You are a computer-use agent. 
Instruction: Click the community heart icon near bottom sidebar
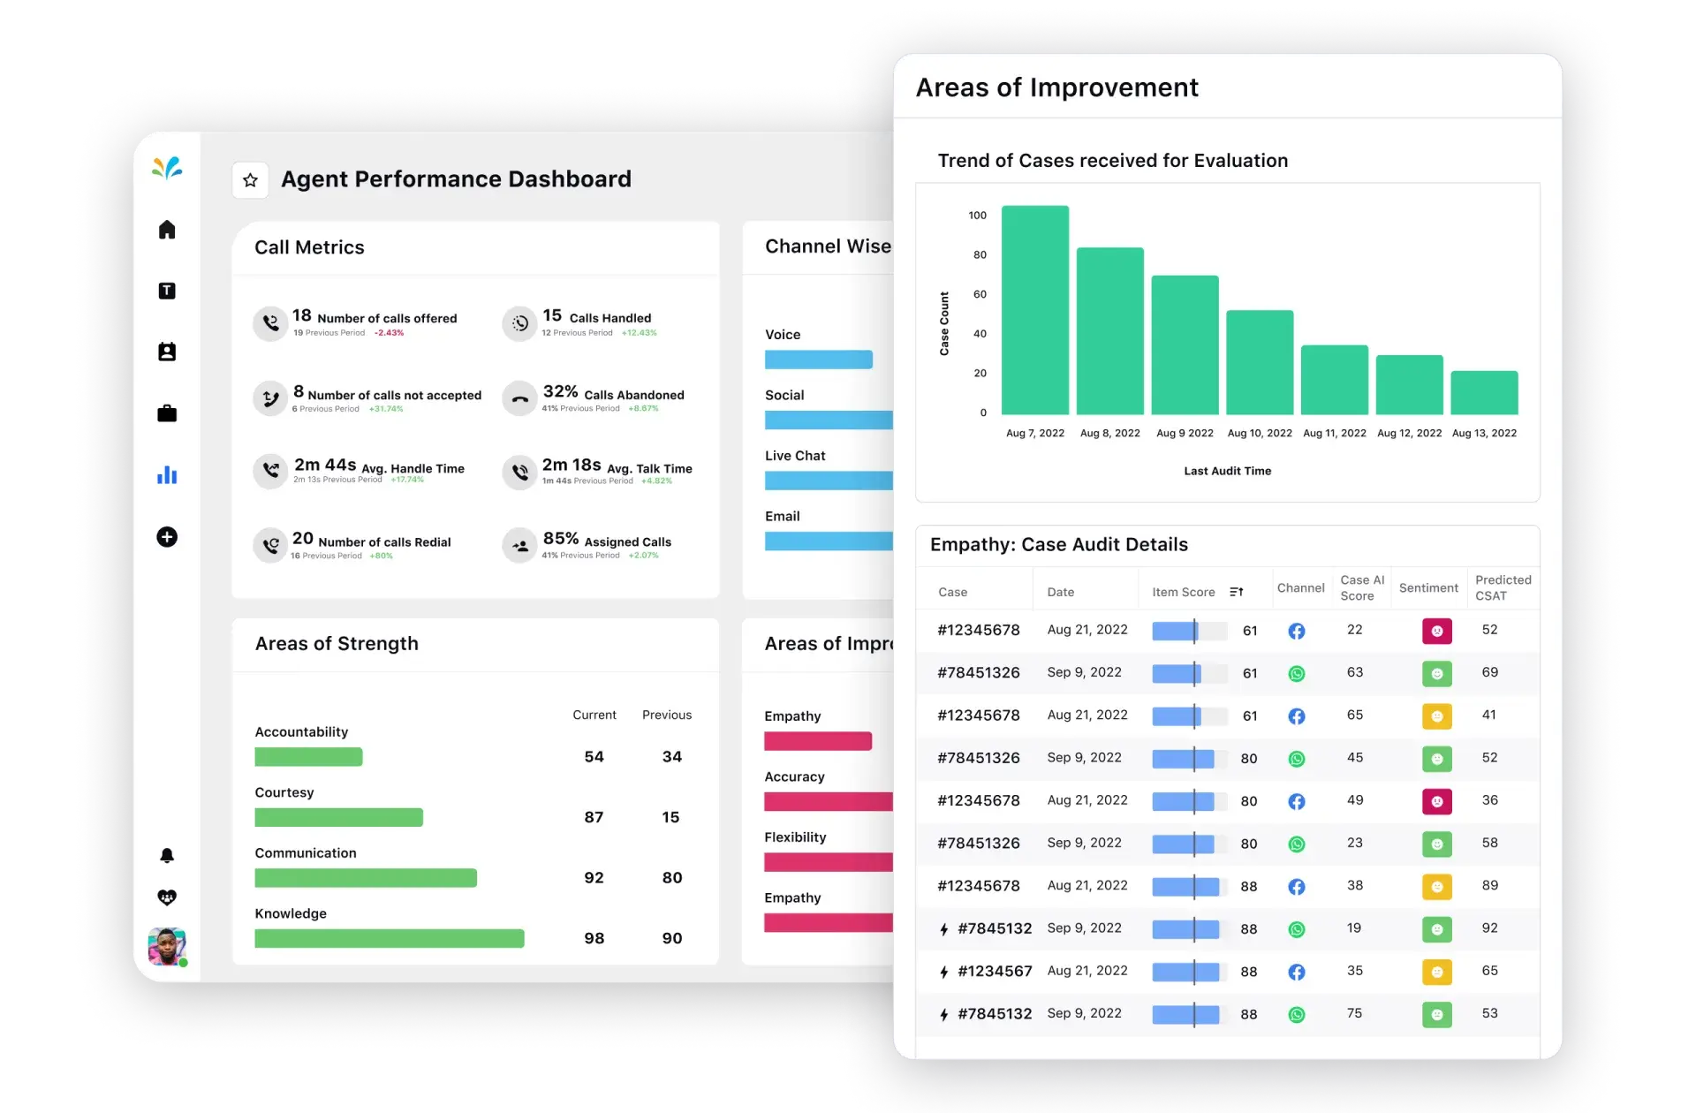(167, 897)
